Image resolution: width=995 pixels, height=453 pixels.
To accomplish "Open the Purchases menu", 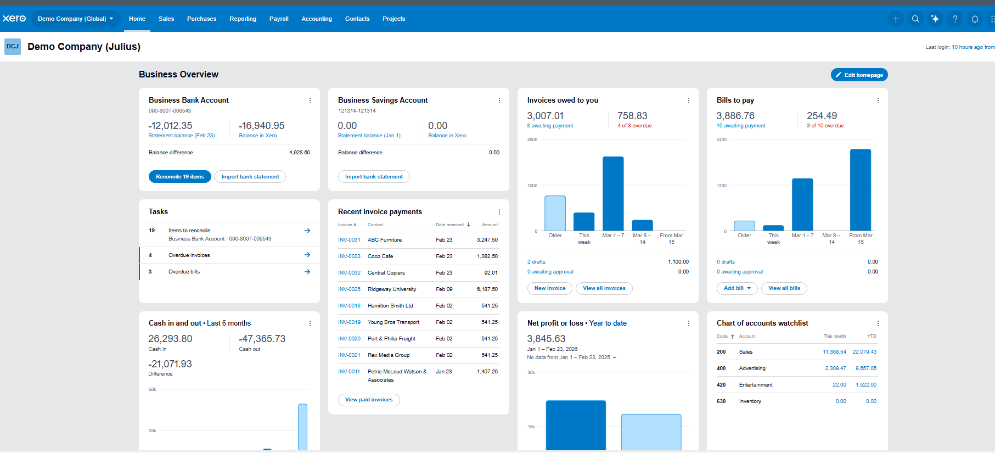I will [x=201, y=19].
